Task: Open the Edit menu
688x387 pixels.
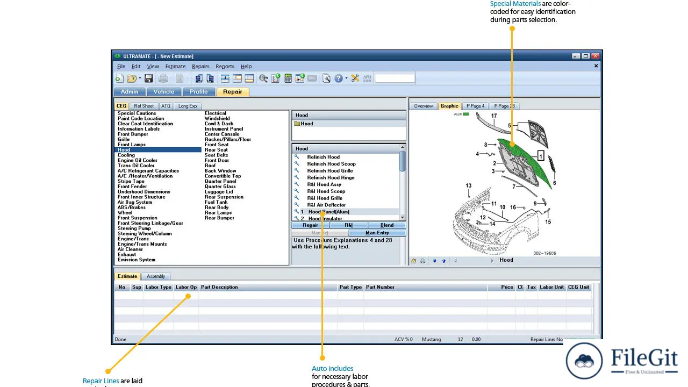Action: point(136,67)
